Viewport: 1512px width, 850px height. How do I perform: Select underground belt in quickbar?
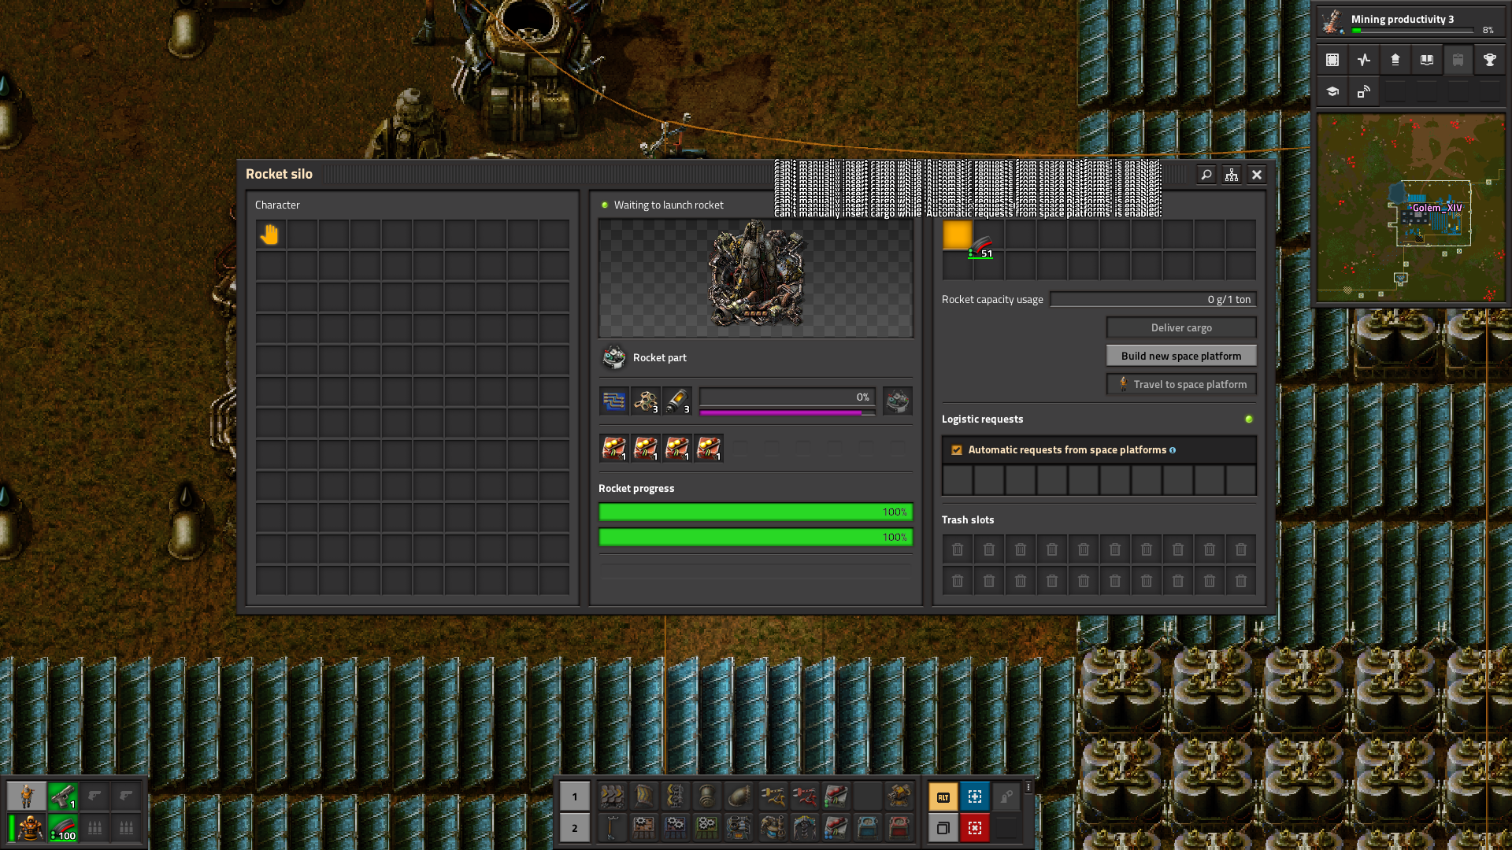click(644, 796)
